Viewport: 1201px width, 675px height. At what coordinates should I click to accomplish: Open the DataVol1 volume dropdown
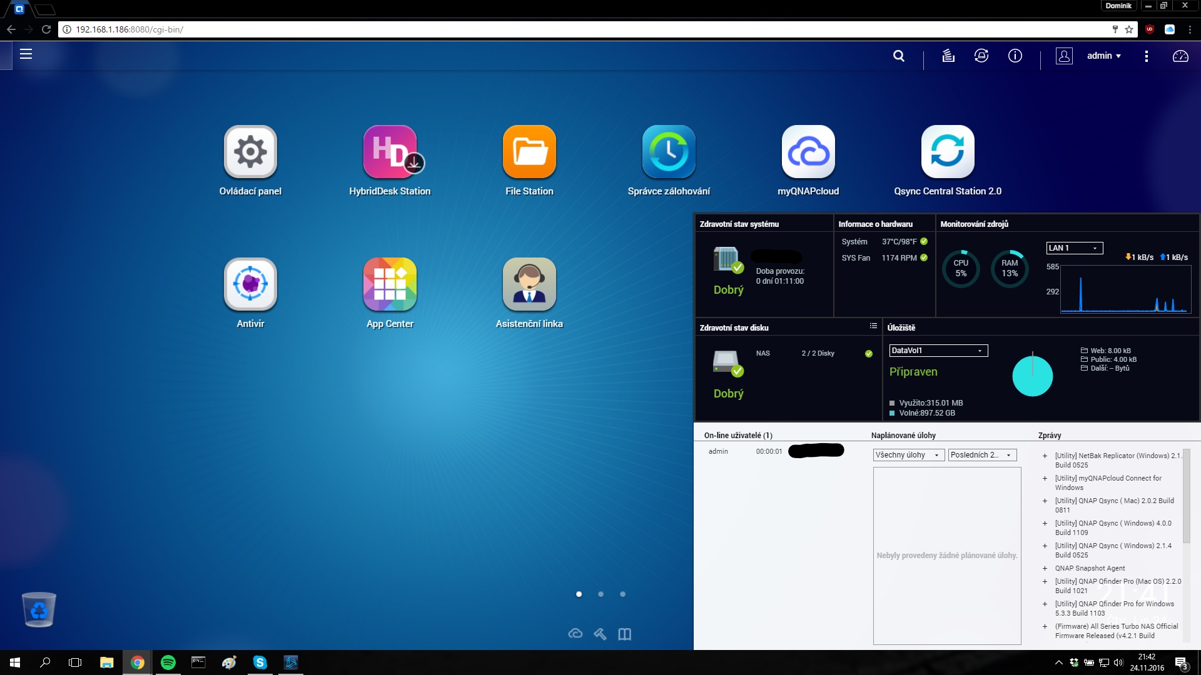[x=938, y=351]
